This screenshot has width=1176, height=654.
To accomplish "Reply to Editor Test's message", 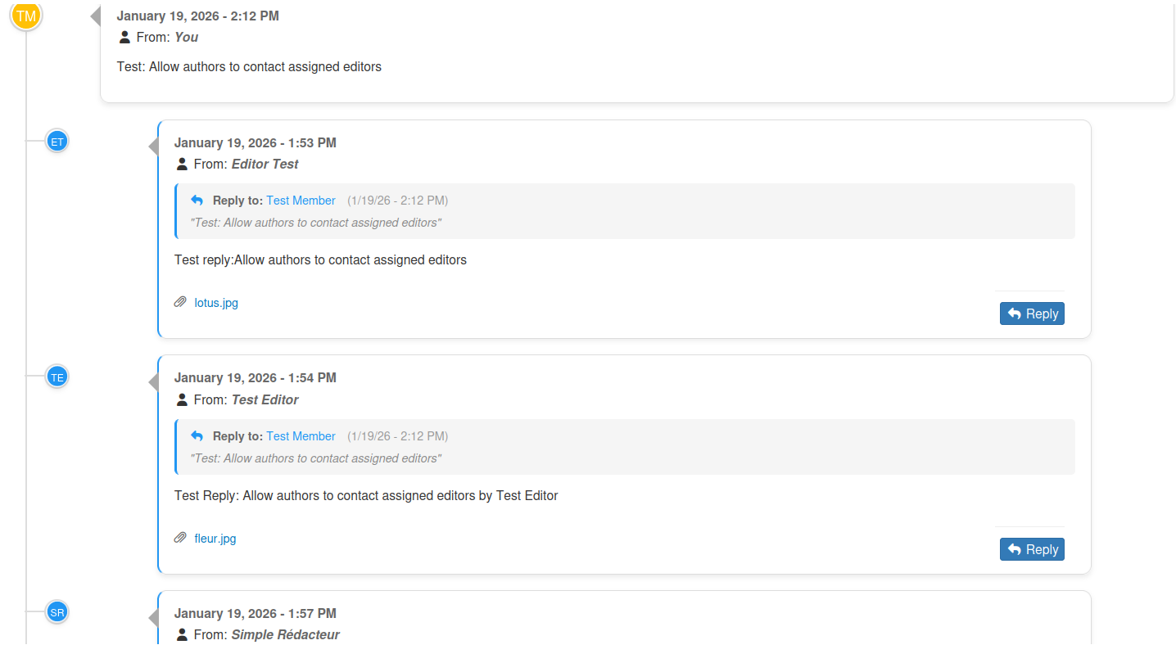I will coord(1032,313).
